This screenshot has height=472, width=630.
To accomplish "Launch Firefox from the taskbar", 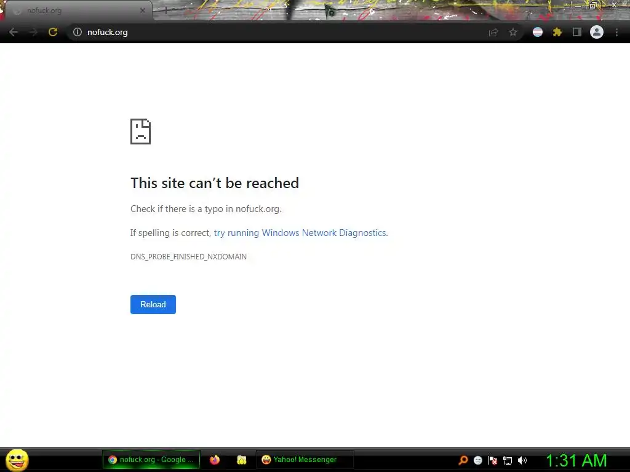I will click(x=215, y=460).
